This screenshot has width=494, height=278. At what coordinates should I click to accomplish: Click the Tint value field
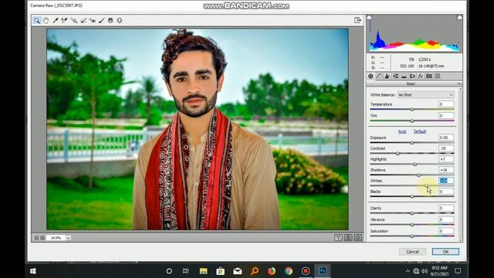click(x=446, y=116)
